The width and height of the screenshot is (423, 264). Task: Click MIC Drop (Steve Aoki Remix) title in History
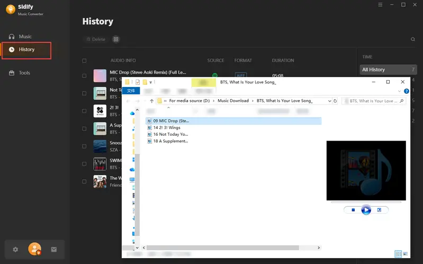point(148,72)
